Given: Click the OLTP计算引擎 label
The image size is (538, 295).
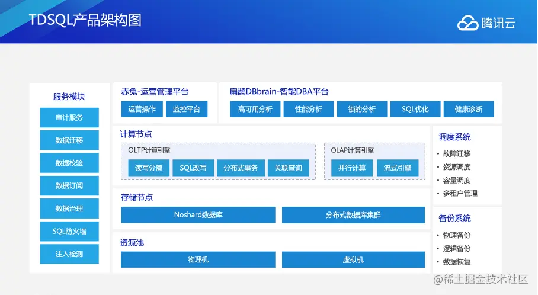Looking at the screenshot, I should pos(149,150).
